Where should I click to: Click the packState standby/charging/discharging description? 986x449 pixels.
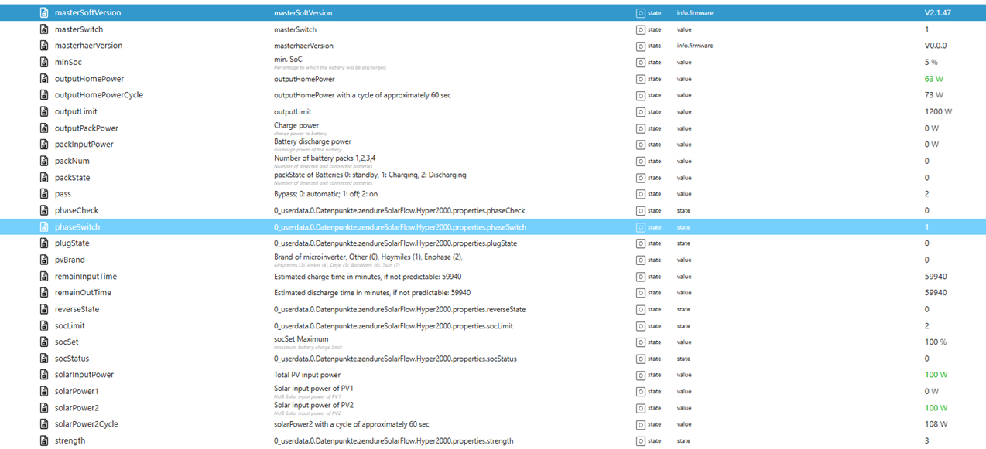370,175
